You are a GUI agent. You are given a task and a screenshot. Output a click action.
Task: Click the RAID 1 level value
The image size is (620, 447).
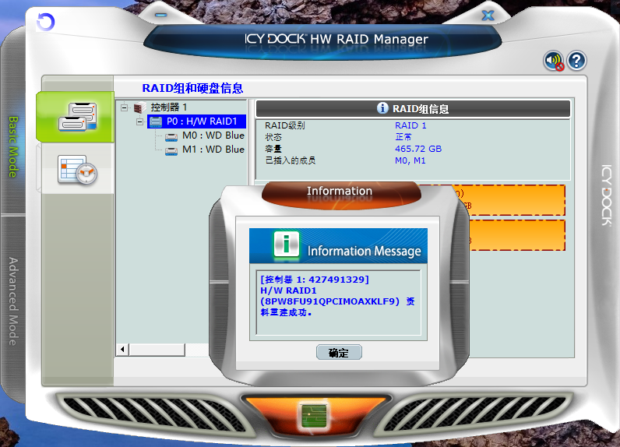410,125
